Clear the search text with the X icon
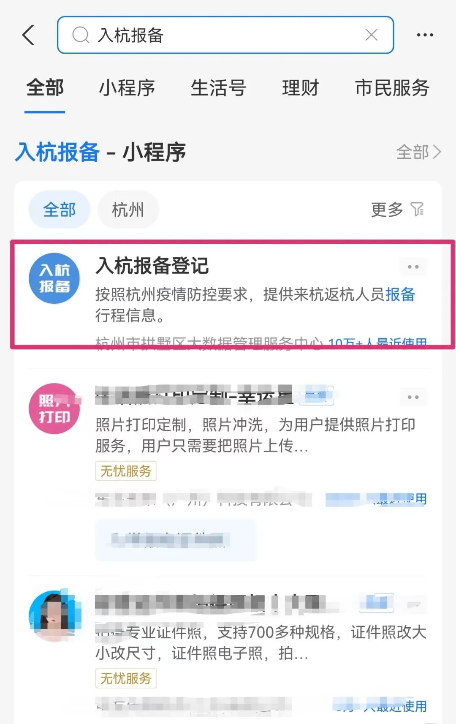The width and height of the screenshot is (456, 724). point(371,35)
